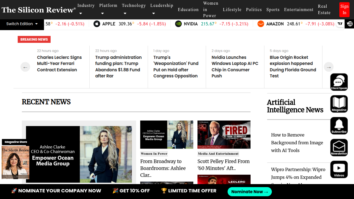
Task: Click the APPLE ticker price 309.36
Action: point(125,24)
